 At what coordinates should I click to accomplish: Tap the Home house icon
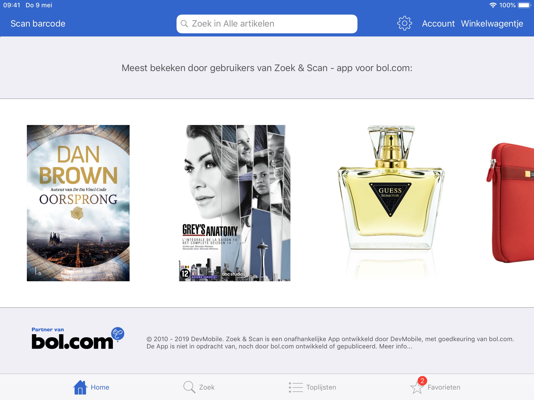tap(80, 387)
